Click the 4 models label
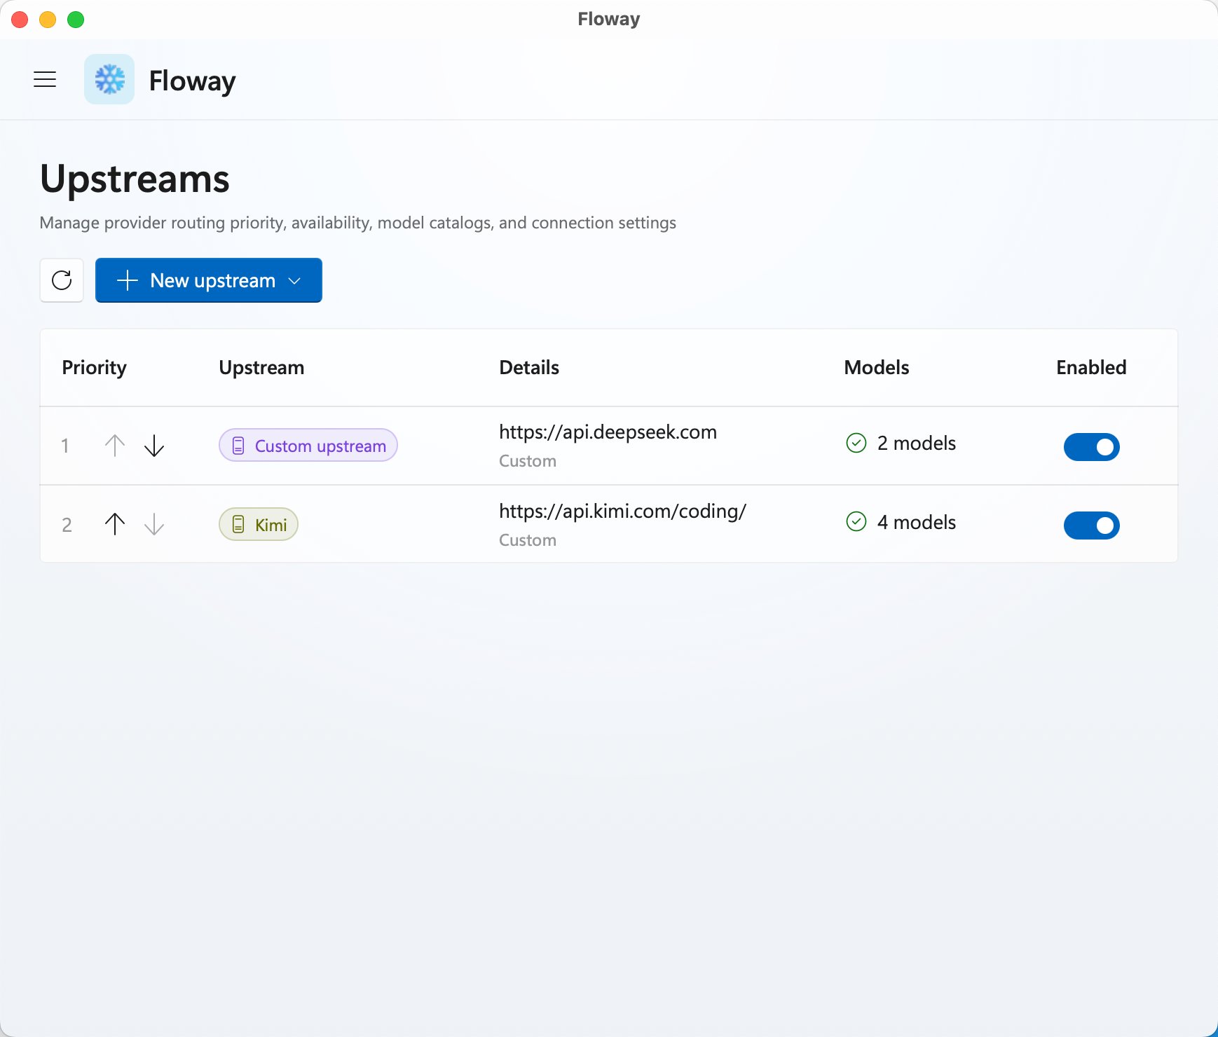The height and width of the screenshot is (1037, 1218). tap(917, 522)
